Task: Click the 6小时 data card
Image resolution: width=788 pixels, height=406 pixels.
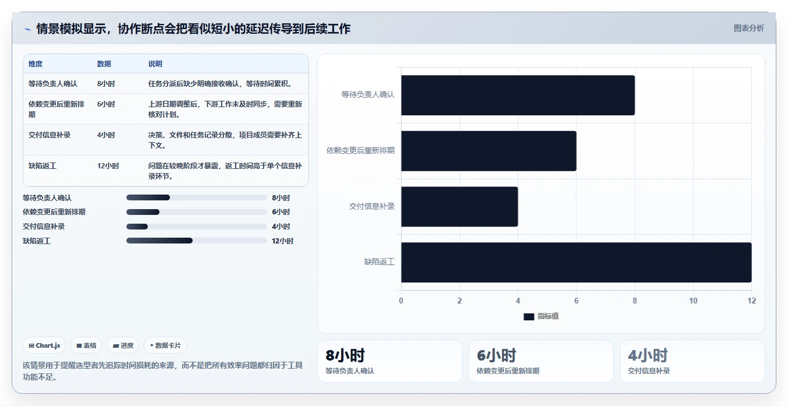Action: (541, 361)
